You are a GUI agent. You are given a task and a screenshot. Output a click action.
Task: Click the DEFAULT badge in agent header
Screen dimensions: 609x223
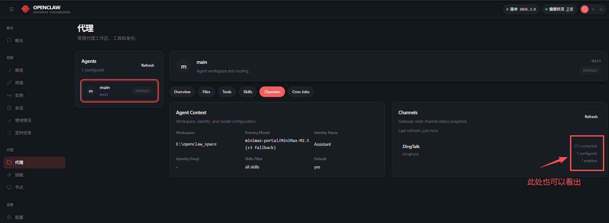[590, 71]
